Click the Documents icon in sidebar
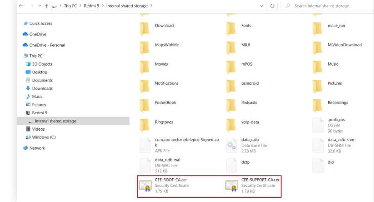 point(28,80)
